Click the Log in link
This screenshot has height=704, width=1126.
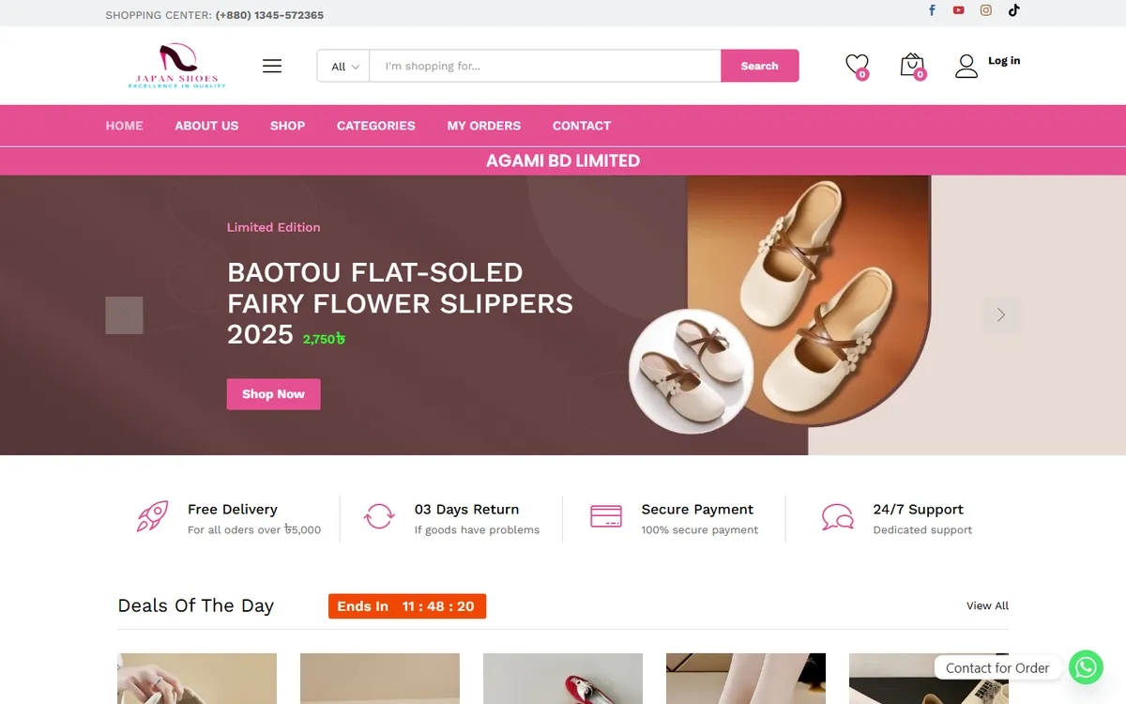tap(1004, 61)
